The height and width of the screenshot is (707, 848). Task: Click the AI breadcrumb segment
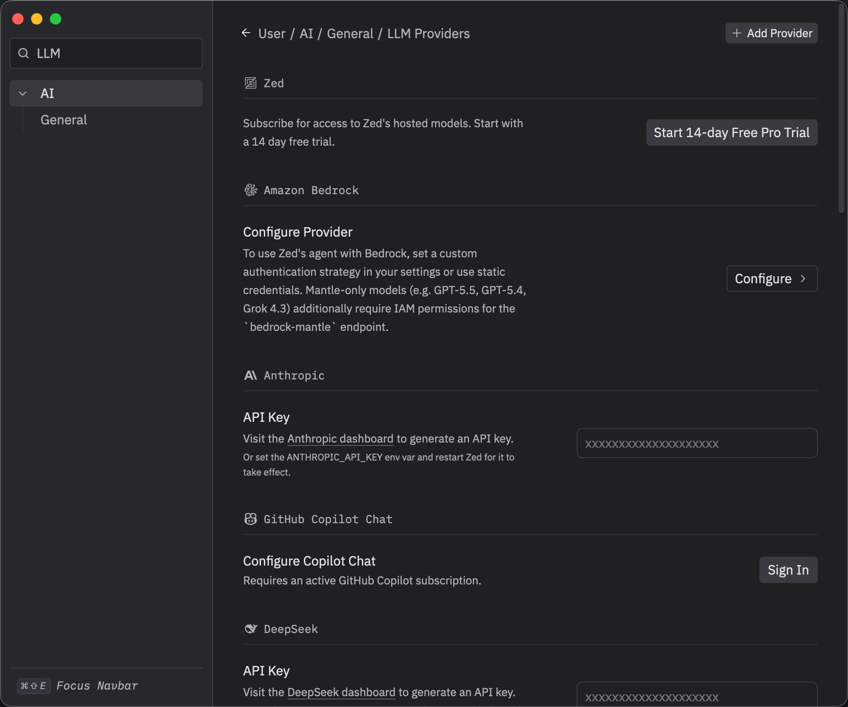coord(306,33)
